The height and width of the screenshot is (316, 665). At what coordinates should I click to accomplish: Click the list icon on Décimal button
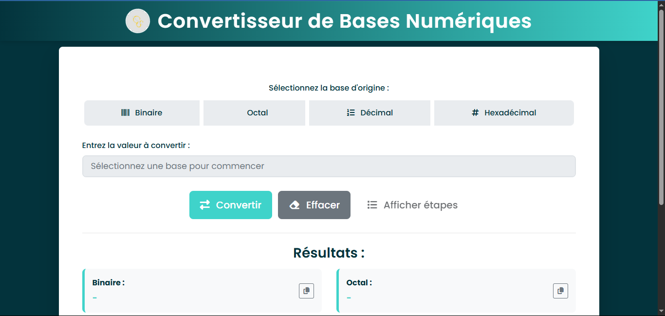(350, 112)
